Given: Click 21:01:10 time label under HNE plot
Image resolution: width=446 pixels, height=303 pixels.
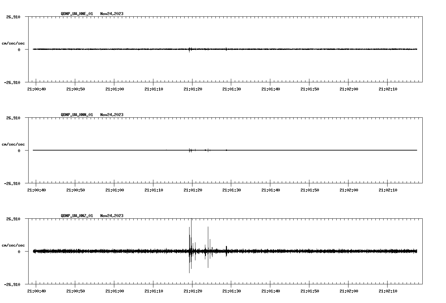Looking at the screenshot, I should tap(154, 89).
